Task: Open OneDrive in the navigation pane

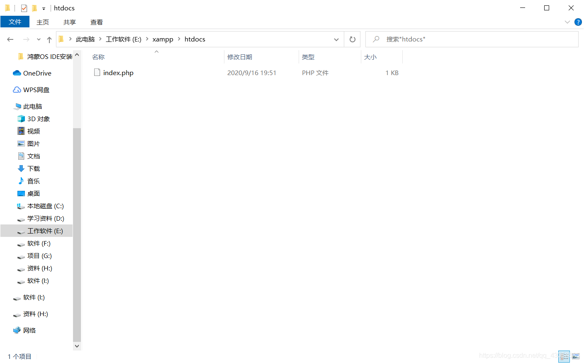Action: coord(37,73)
